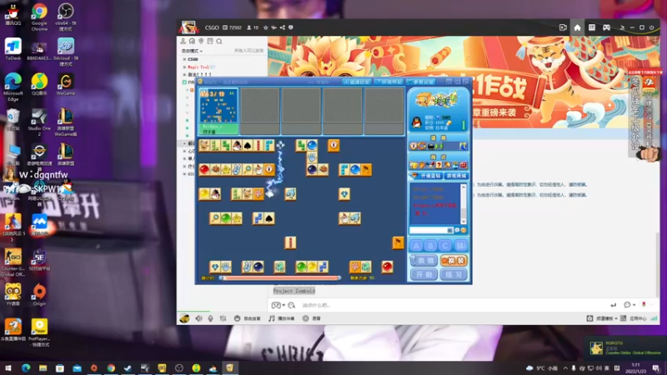Click the B button in game panel

tap(431, 246)
